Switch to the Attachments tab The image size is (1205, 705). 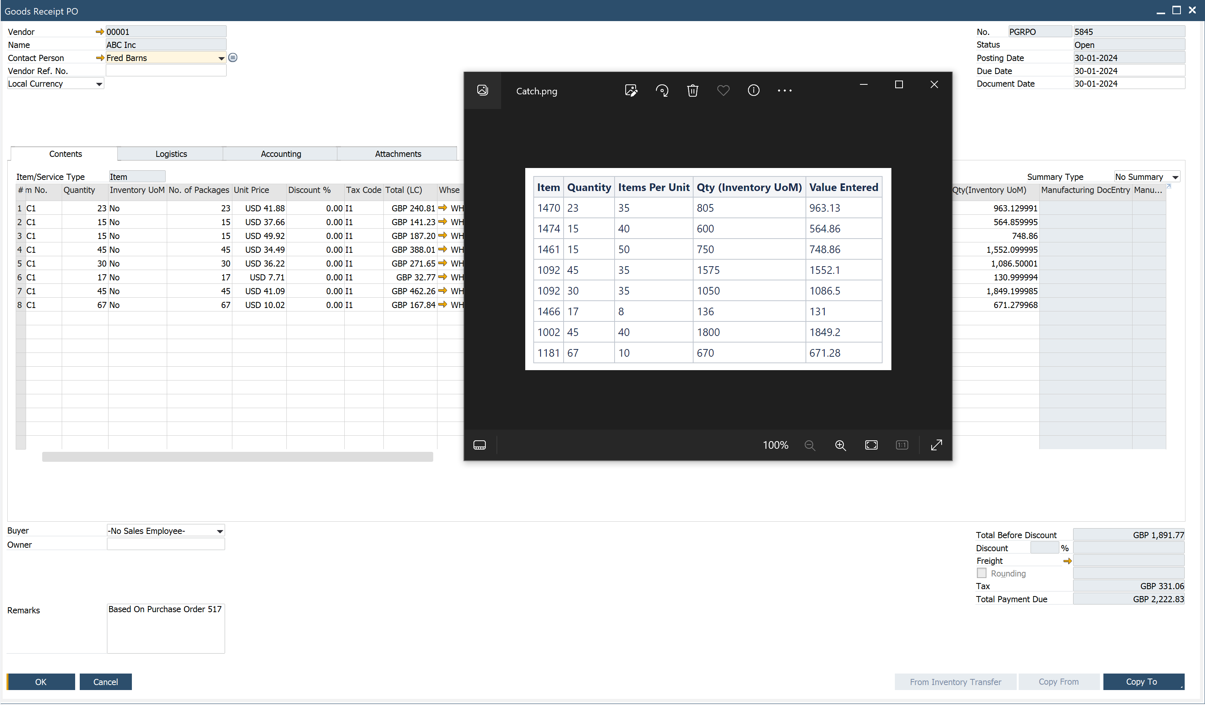click(x=398, y=153)
